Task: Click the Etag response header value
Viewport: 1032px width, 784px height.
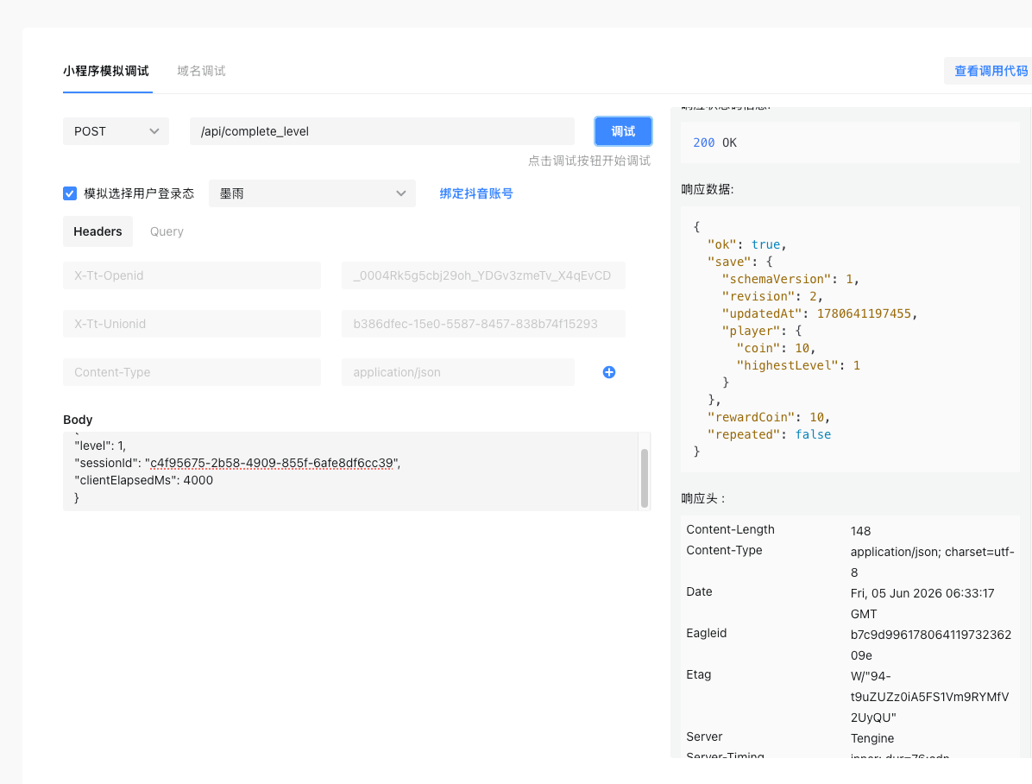Action: 929,697
